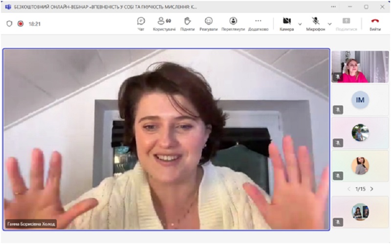Click the shield security icon
The height and width of the screenshot is (244, 391).
(9, 23)
